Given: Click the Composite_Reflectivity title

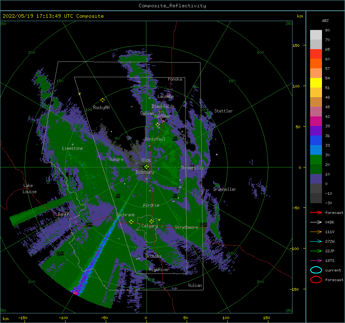Looking at the screenshot, I should [x=172, y=6].
